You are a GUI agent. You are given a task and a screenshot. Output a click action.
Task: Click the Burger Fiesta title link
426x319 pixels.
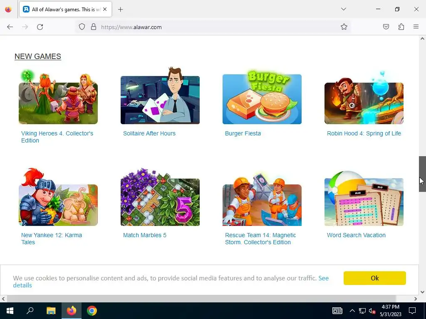tap(243, 133)
